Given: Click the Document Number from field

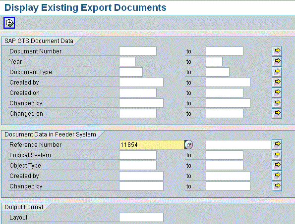Looking at the screenshot, I should coord(138,51).
